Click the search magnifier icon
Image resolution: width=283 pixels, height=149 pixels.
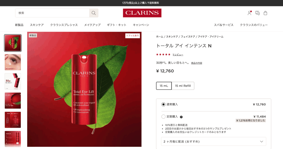coord(94,13)
